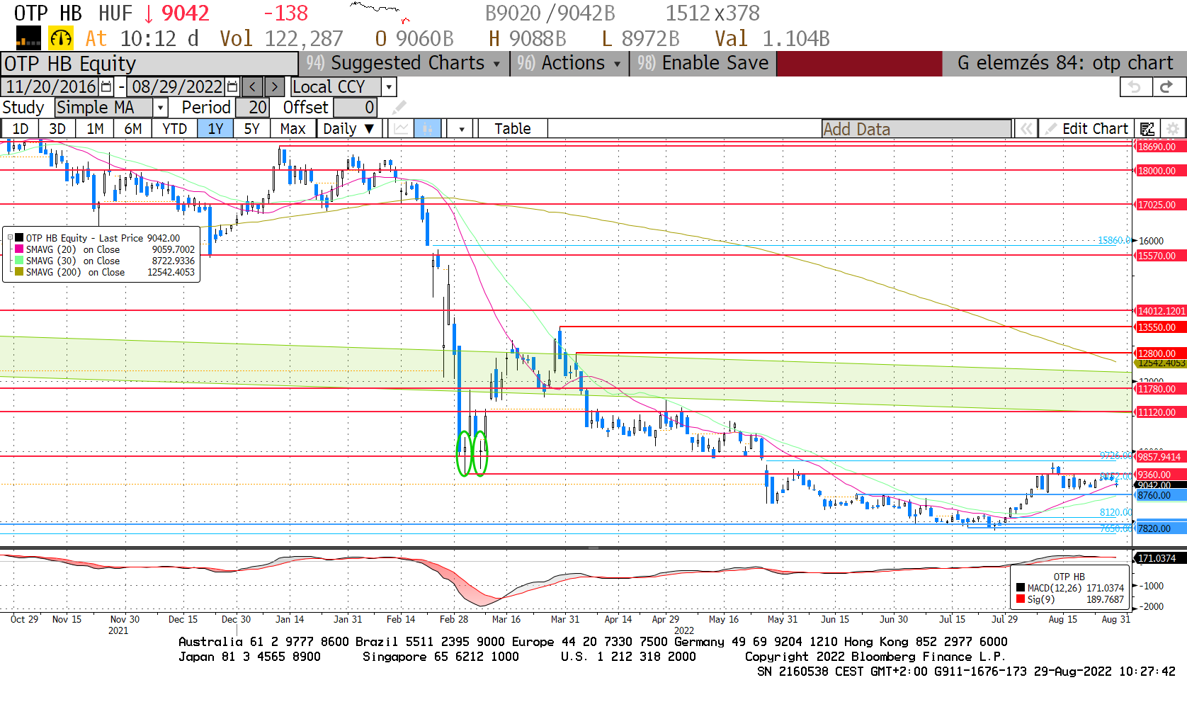Select the 5Y time range tab
The image size is (1187, 702).
tap(251, 129)
